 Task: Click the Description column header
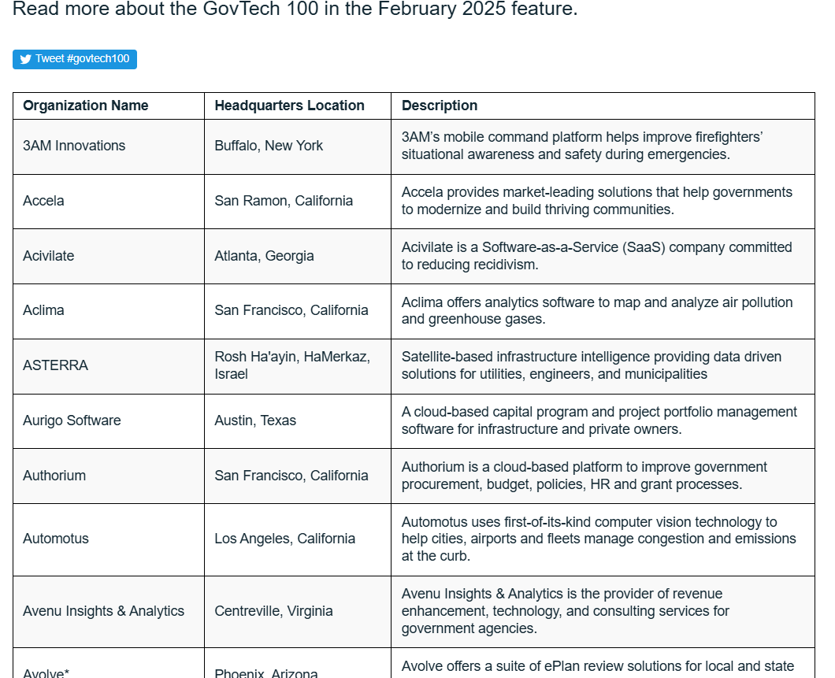(x=603, y=106)
